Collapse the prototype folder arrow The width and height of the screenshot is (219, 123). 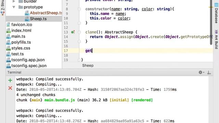point(14,7)
